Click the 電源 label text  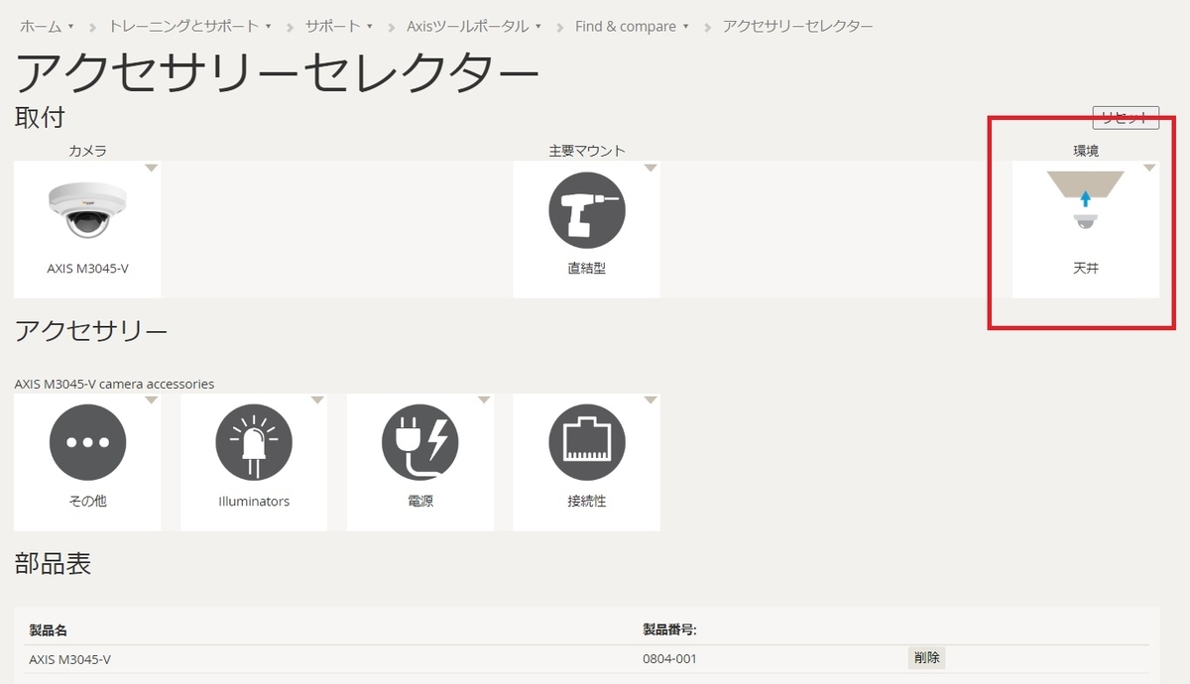tap(420, 502)
